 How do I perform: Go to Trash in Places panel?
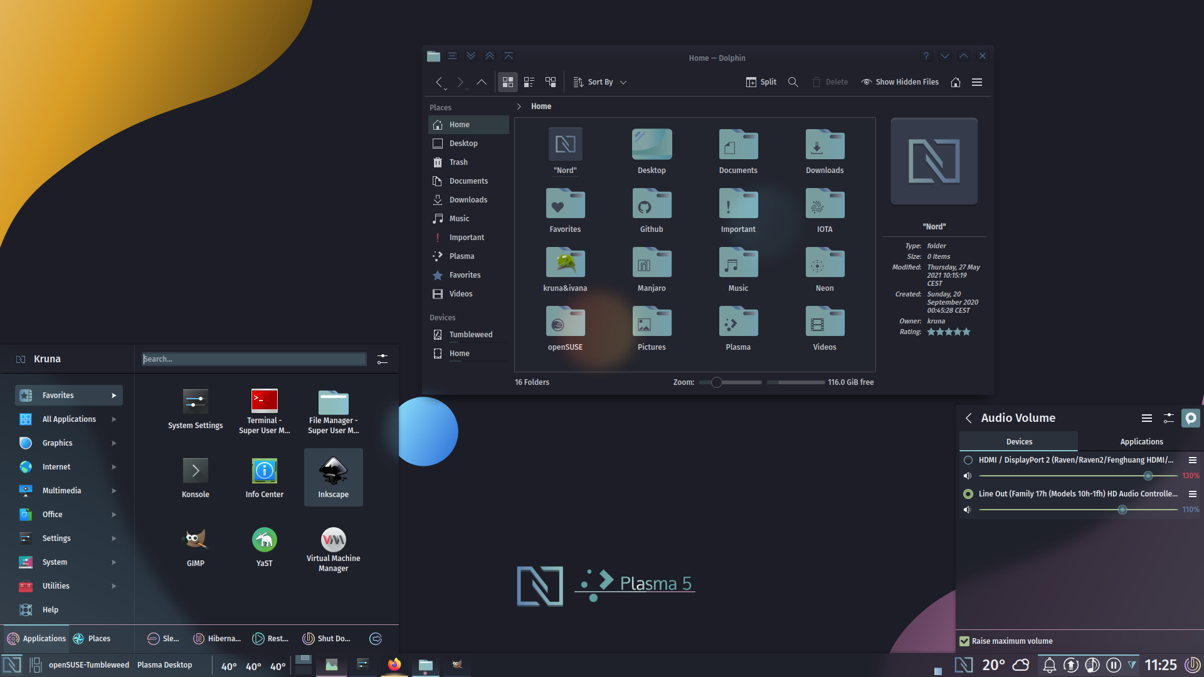(469, 162)
